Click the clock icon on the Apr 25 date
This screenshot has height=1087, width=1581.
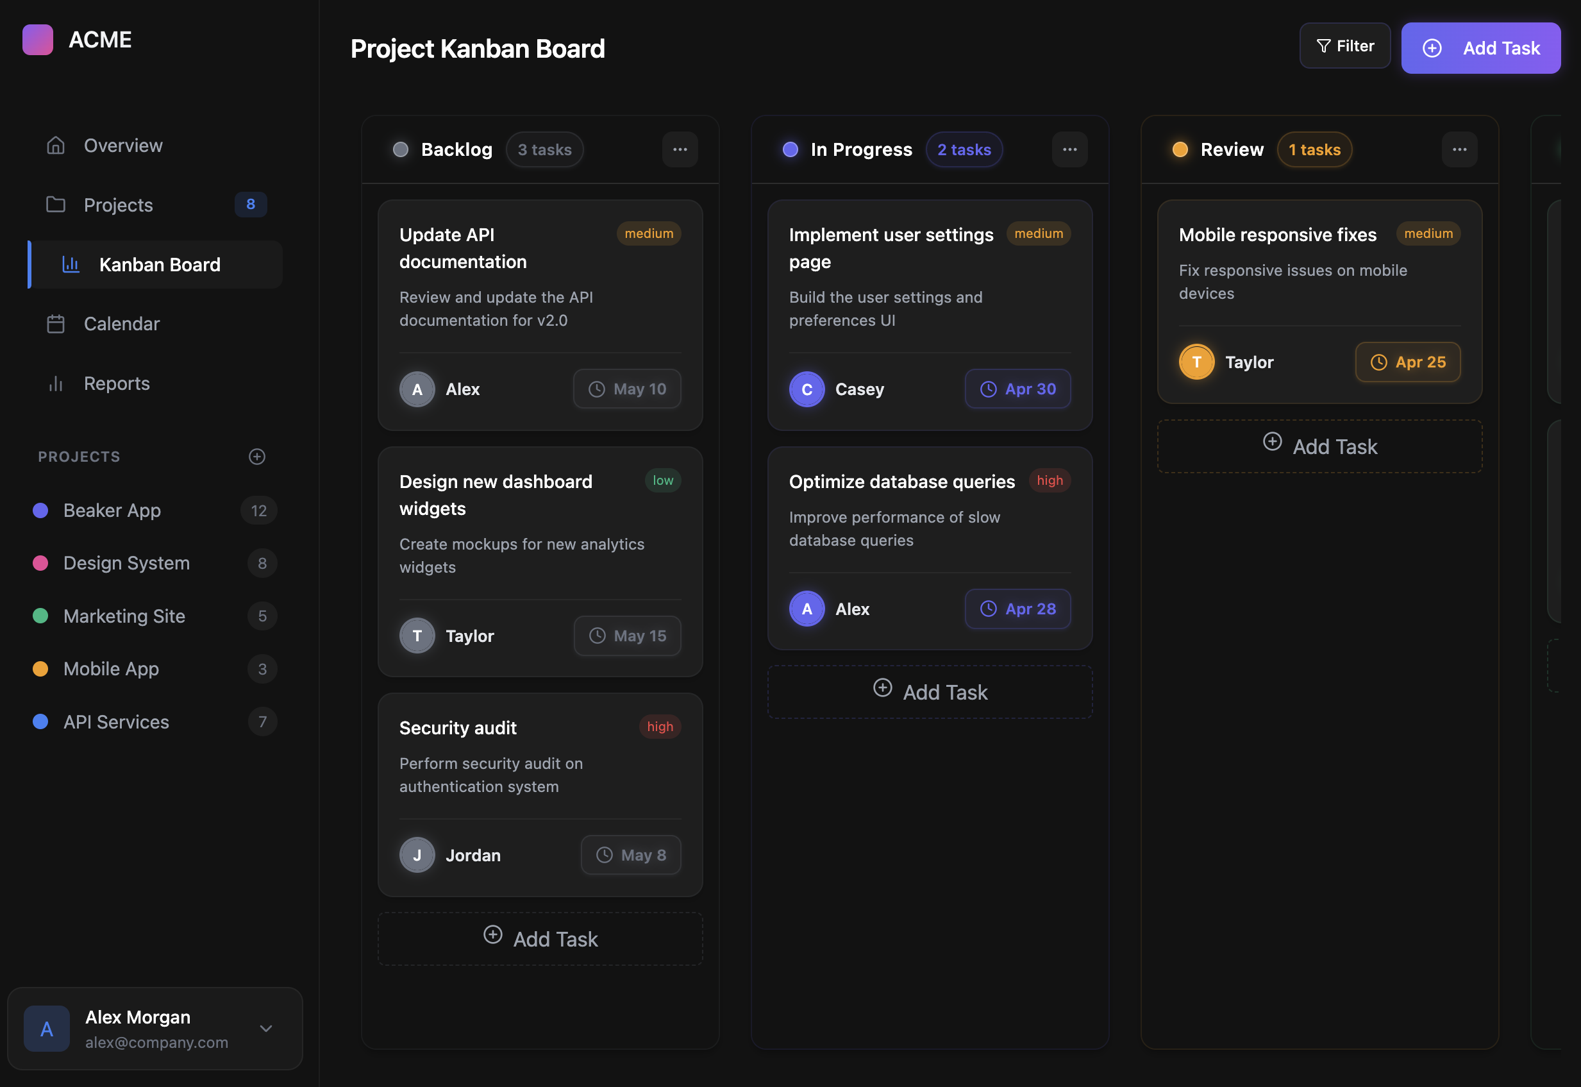point(1378,362)
